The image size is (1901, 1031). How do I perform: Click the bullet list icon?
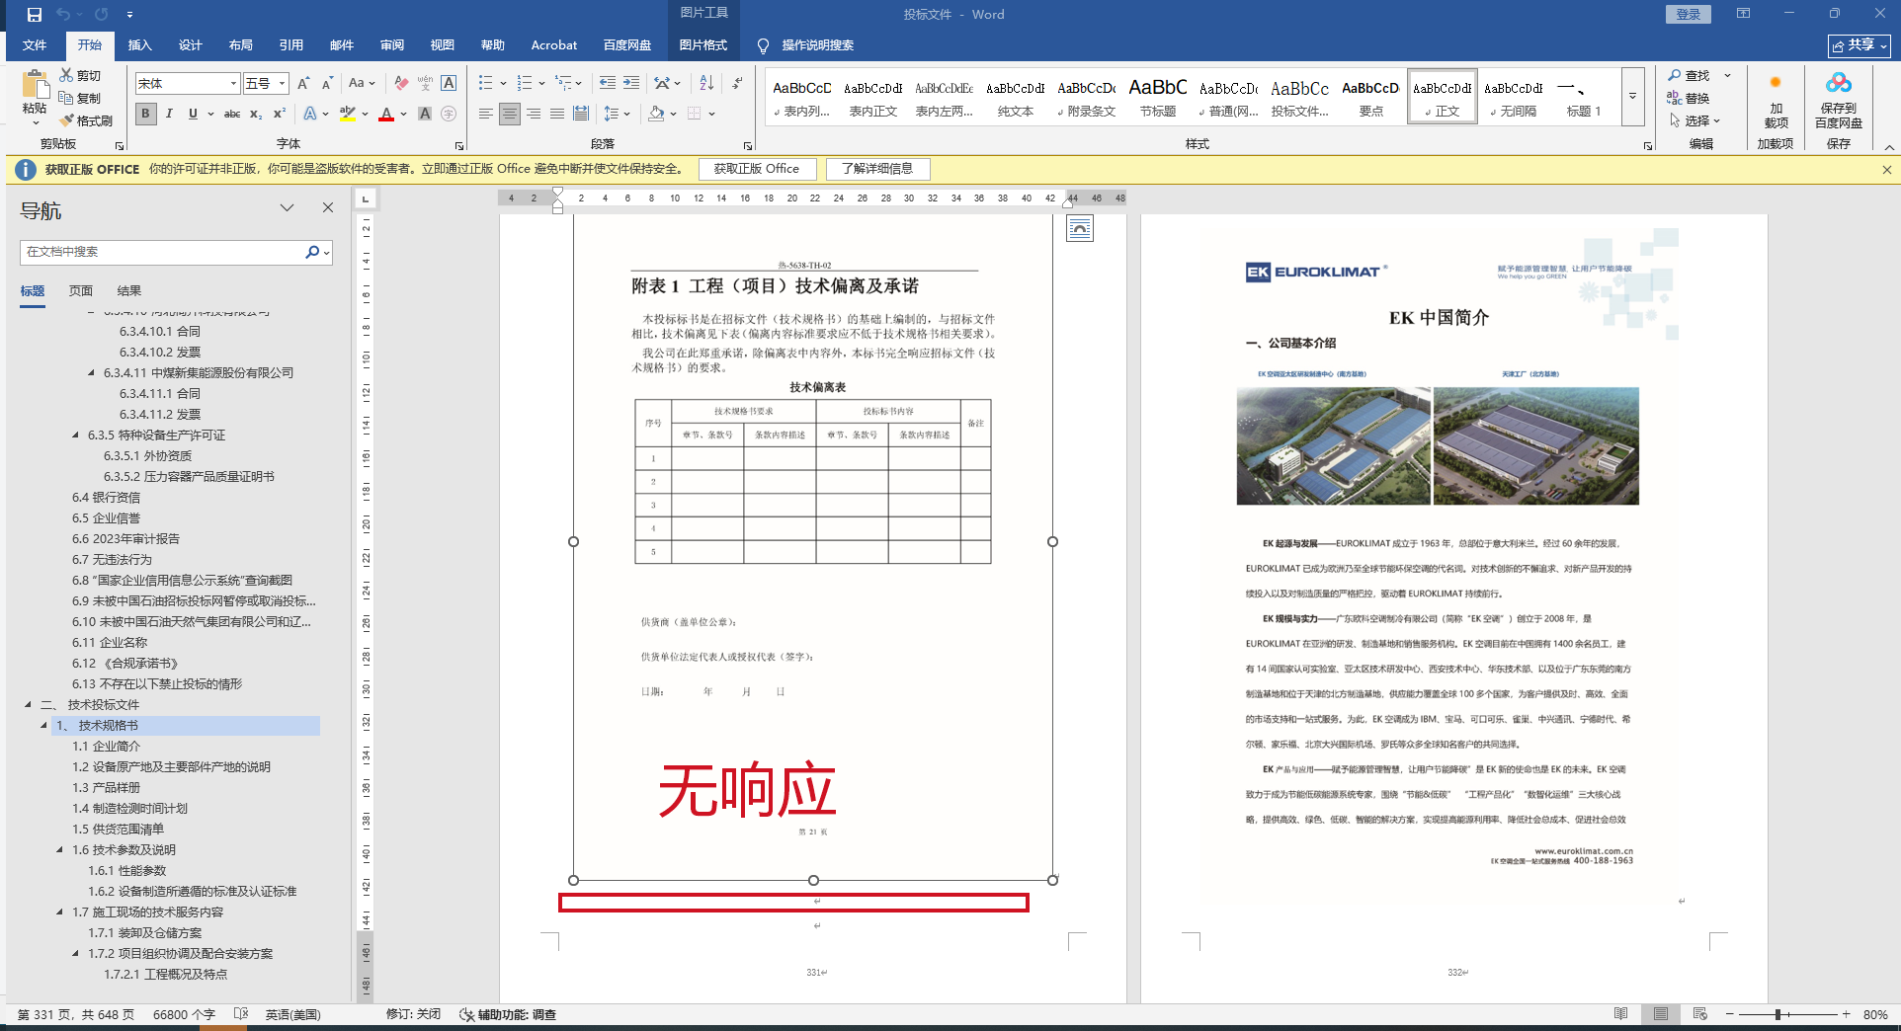pos(485,83)
